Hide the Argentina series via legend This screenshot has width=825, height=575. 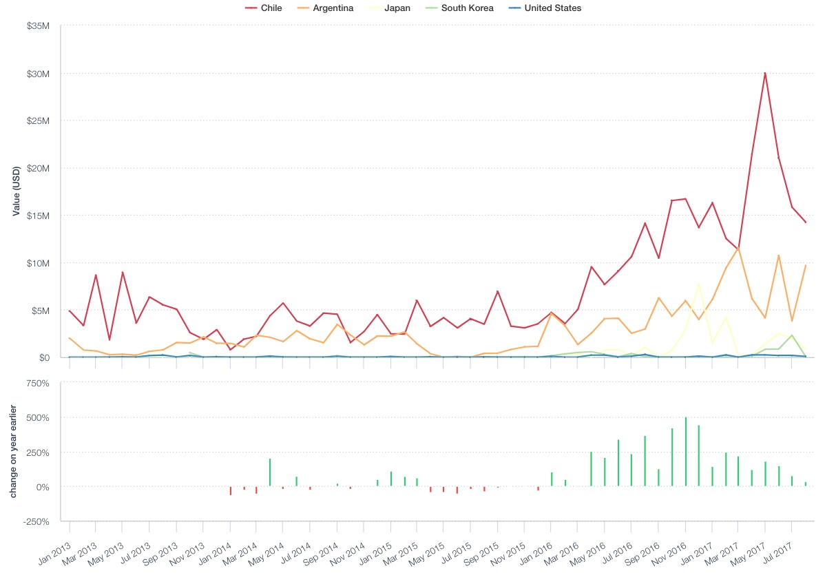click(x=331, y=8)
